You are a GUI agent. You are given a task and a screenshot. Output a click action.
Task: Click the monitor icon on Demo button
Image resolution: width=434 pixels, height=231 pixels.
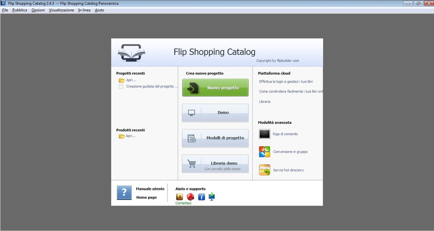click(192, 113)
